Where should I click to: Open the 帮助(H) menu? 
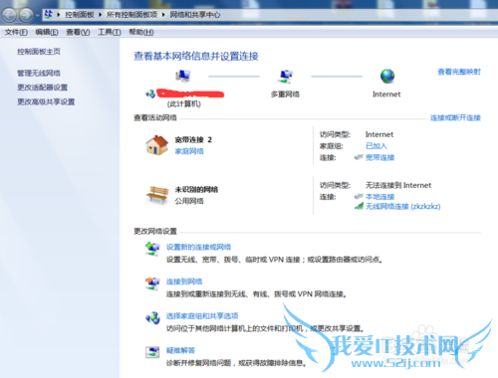pyautogui.click(x=141, y=32)
